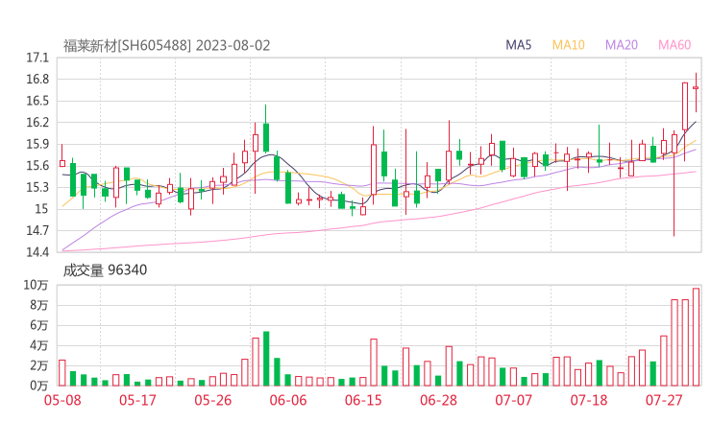Click the 16.5 price axis label
This screenshot has height=422, width=711.
click(37, 101)
